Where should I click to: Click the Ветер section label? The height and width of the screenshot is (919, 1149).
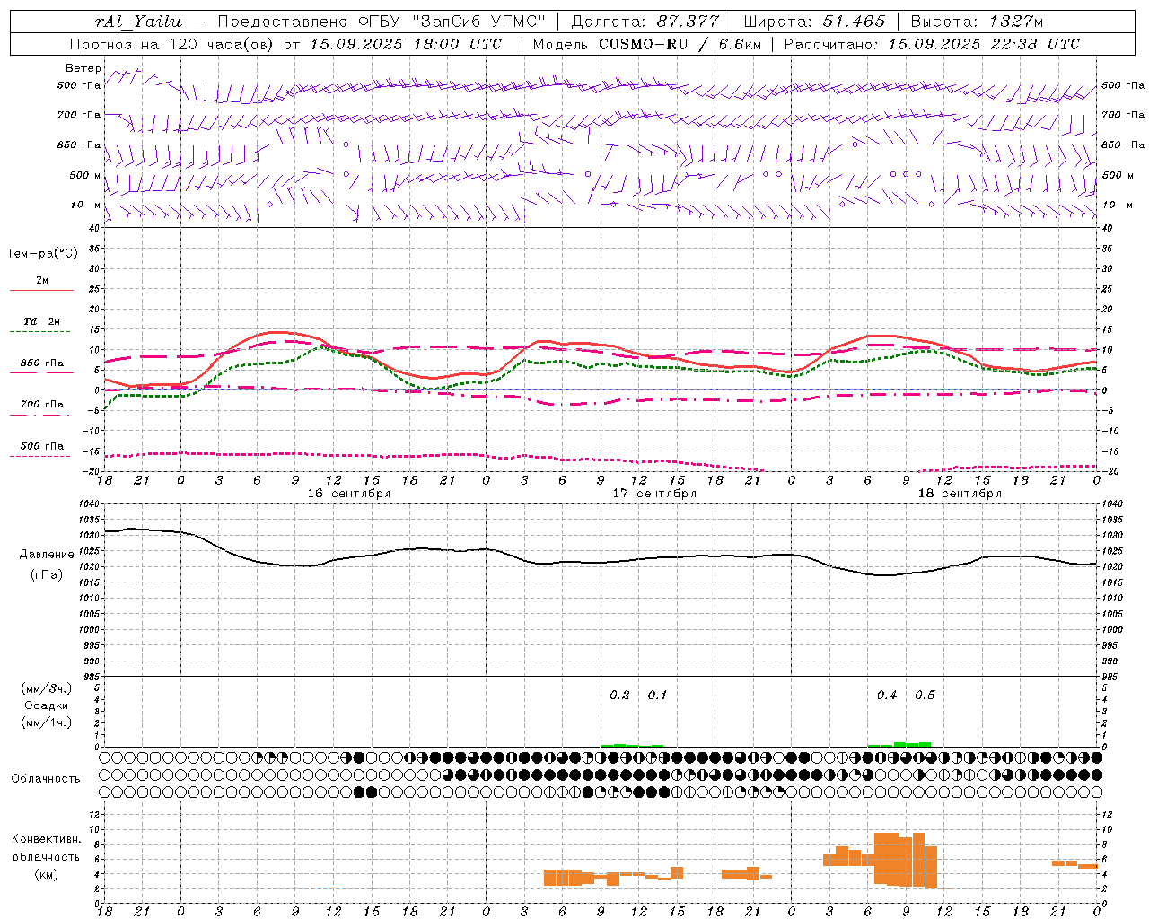83,68
